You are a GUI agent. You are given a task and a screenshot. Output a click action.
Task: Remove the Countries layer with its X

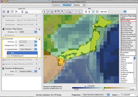click(x=36, y=39)
